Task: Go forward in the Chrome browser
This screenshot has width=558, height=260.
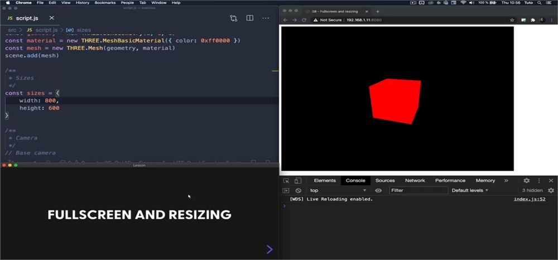Action: pyautogui.click(x=295, y=20)
